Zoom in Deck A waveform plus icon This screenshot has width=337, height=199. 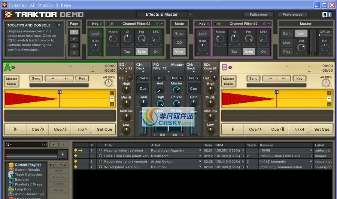click(x=112, y=93)
